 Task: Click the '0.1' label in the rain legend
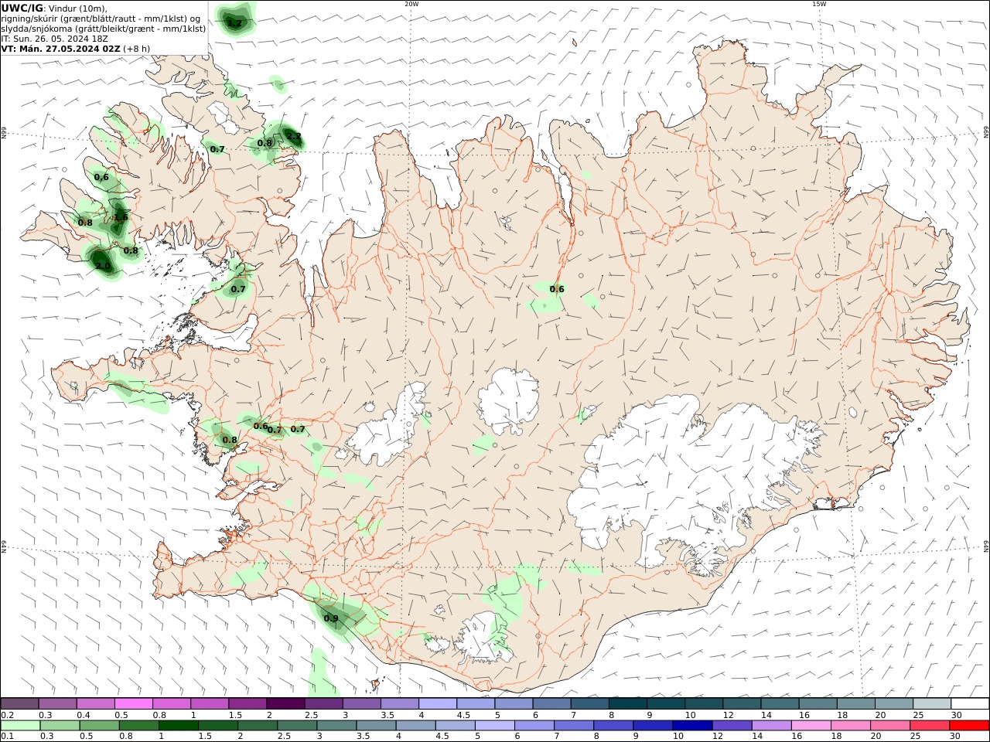(7, 737)
